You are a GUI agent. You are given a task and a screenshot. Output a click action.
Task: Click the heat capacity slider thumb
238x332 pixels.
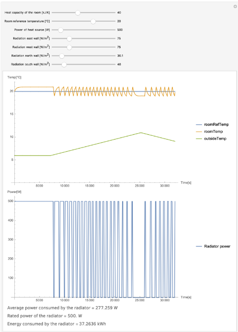point(78,13)
